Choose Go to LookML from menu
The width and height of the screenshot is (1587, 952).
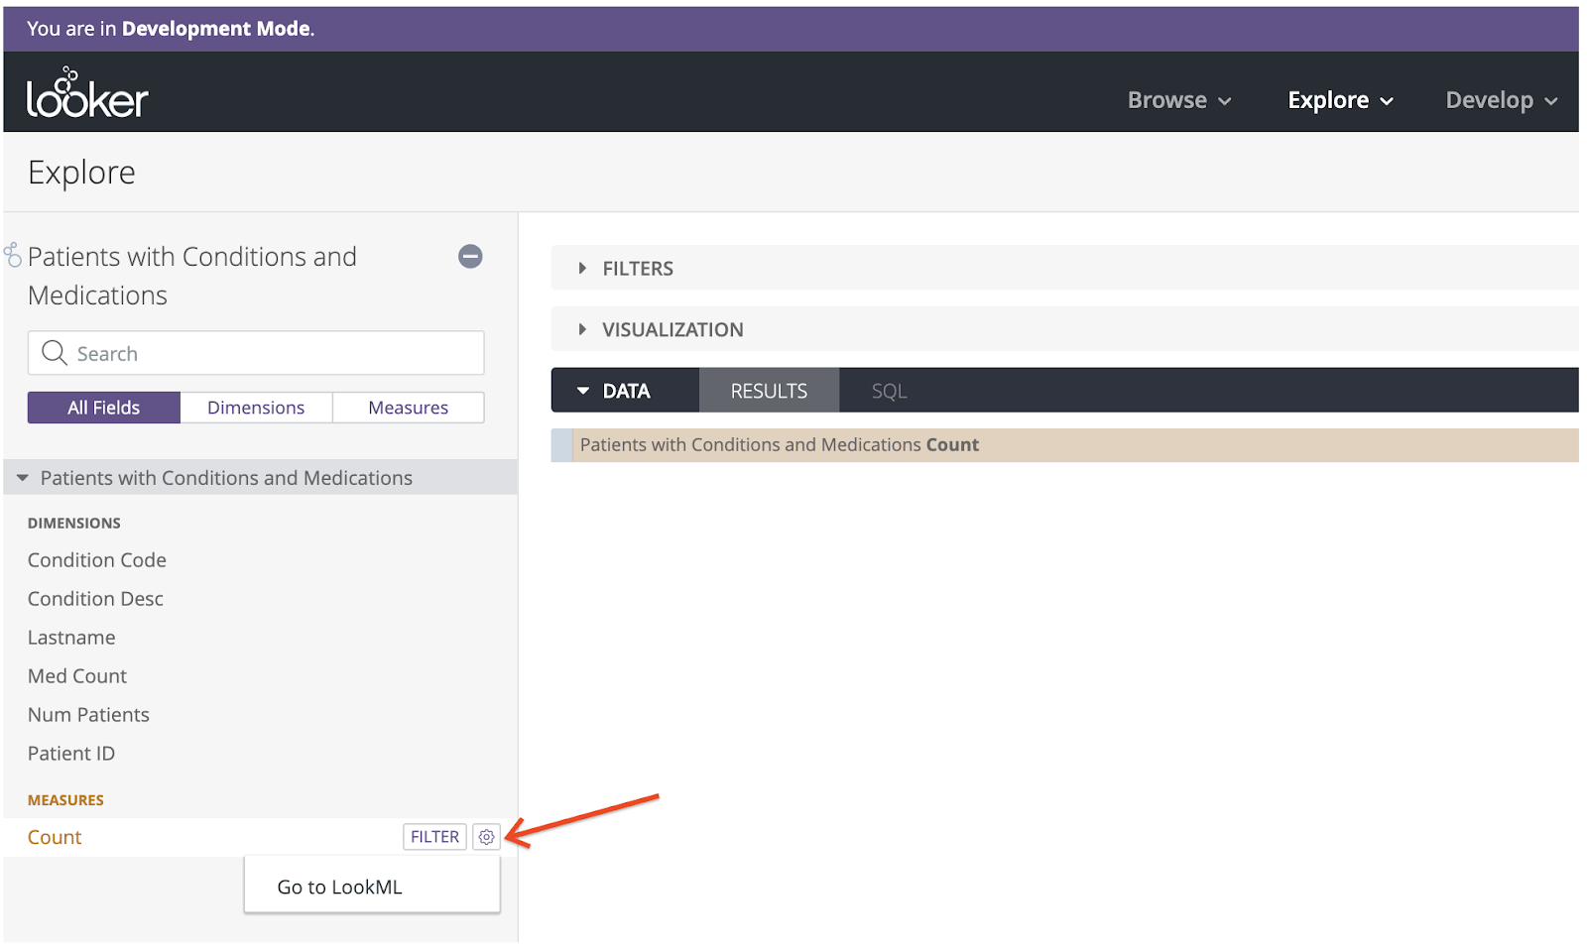click(340, 887)
